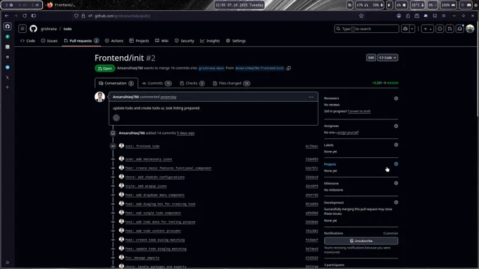This screenshot has height=269, width=479.
Task: Open the Milestone gear settings
Action: 396,183
